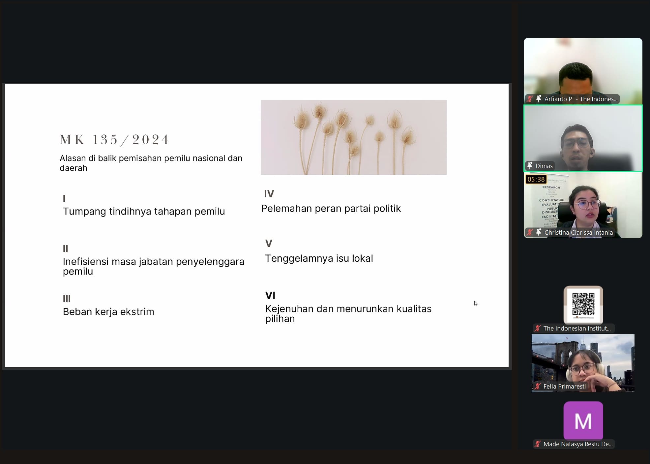Click the purple M avatar
The width and height of the screenshot is (650, 464).
click(x=583, y=420)
